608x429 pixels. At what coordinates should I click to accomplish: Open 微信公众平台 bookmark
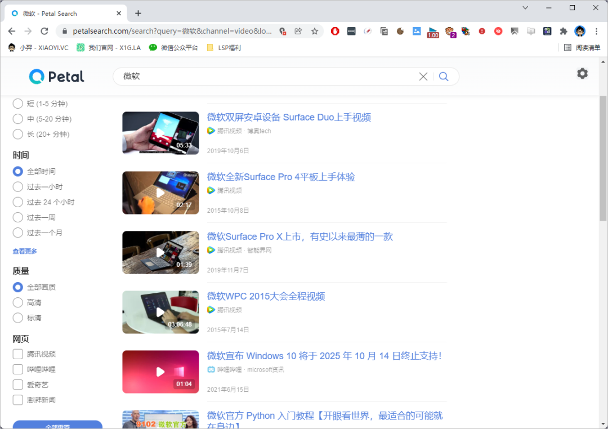pos(173,48)
